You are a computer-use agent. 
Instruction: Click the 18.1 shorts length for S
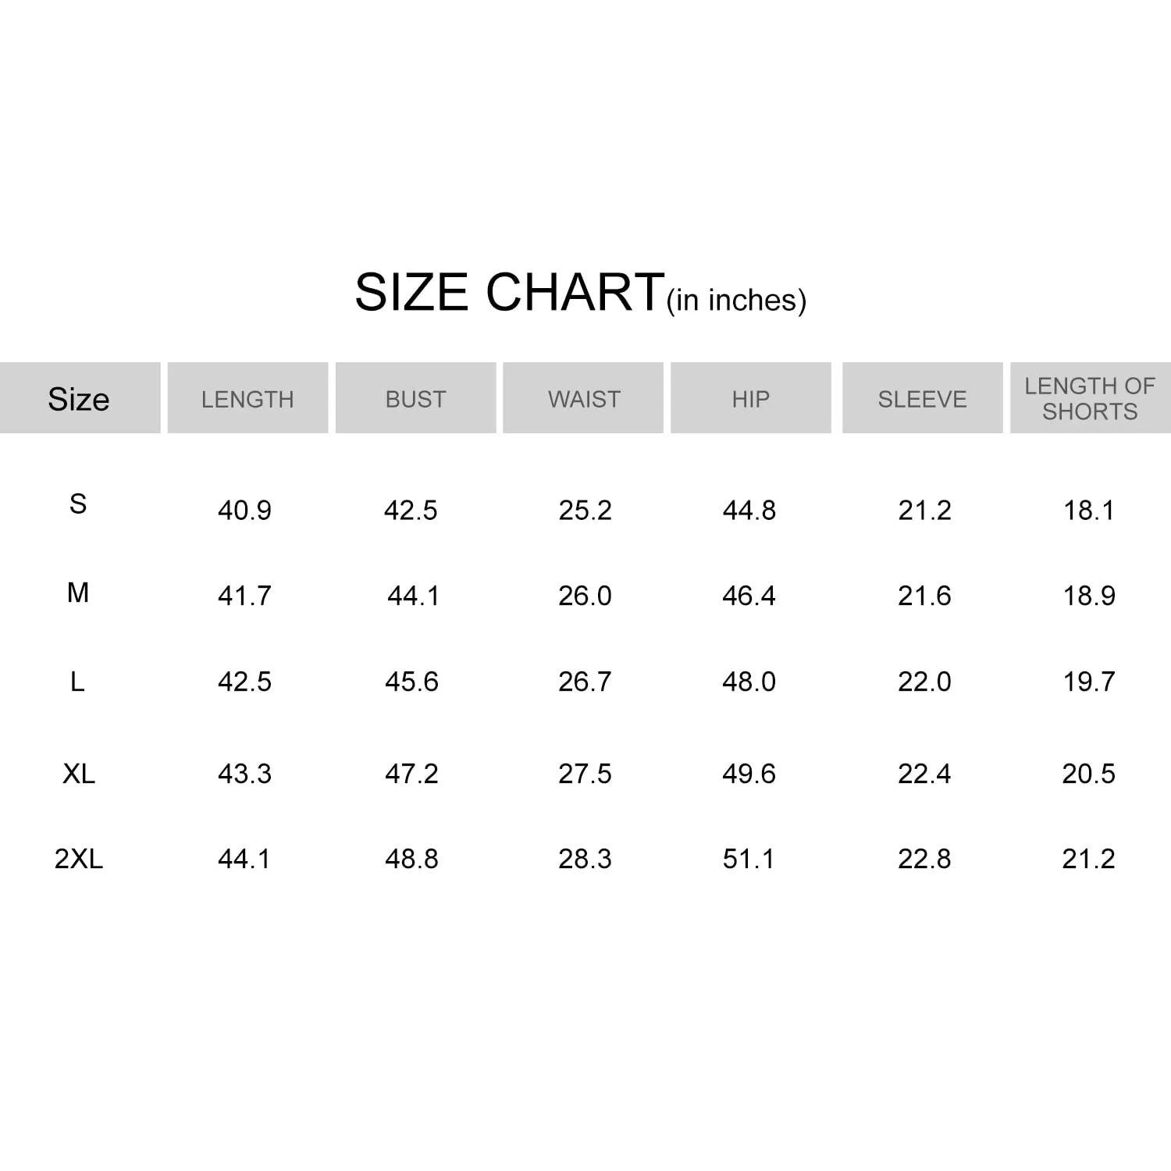pyautogui.click(x=1089, y=511)
